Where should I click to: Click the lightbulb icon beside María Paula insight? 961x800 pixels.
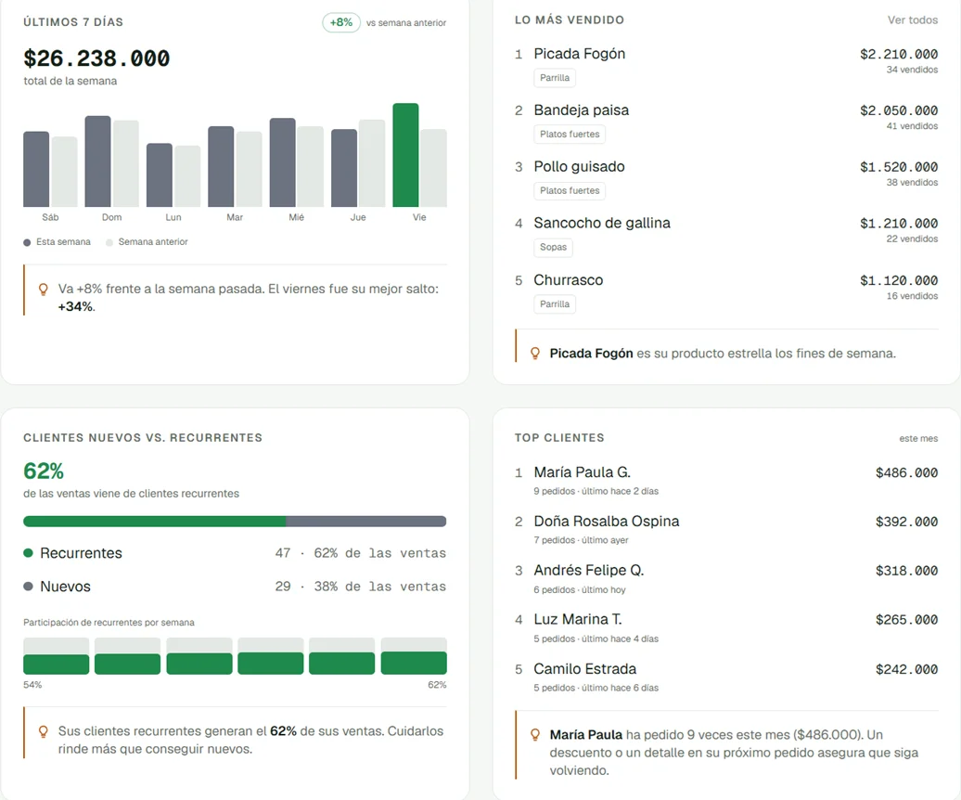[535, 735]
